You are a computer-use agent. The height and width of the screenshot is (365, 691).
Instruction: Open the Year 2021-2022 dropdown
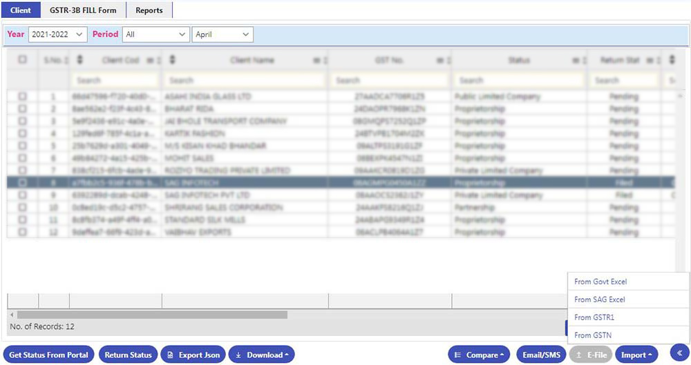57,34
